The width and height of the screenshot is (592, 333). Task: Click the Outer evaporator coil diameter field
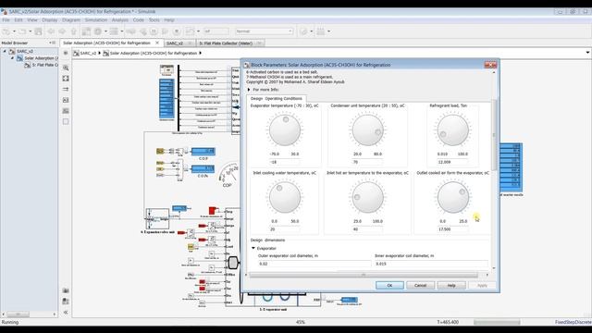click(x=314, y=264)
